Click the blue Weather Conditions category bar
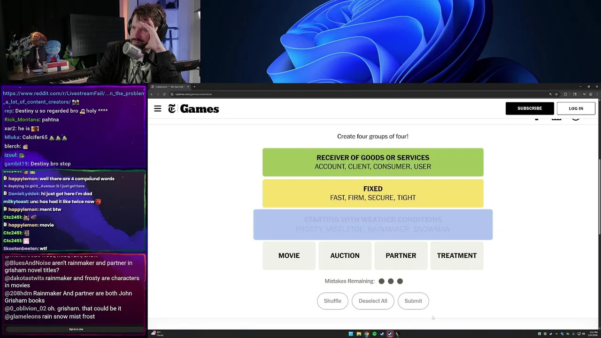Image resolution: width=601 pixels, height=338 pixels. (373, 224)
